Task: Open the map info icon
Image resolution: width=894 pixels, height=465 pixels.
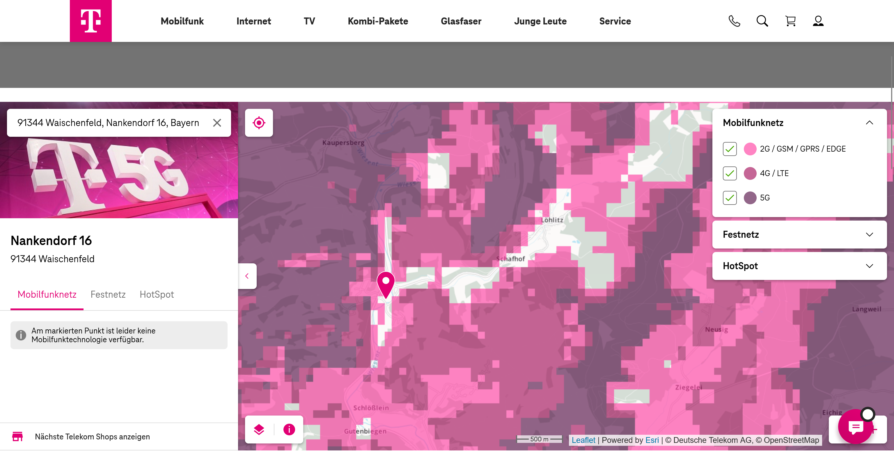Action: click(x=289, y=429)
